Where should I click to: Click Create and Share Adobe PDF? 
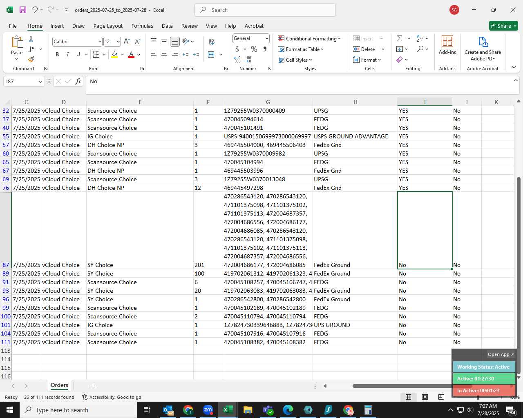point(483,48)
